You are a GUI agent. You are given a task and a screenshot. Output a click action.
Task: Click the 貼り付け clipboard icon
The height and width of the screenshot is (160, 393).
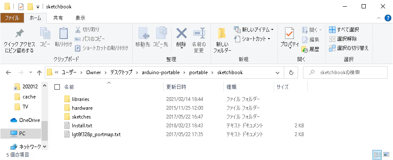click(x=64, y=33)
